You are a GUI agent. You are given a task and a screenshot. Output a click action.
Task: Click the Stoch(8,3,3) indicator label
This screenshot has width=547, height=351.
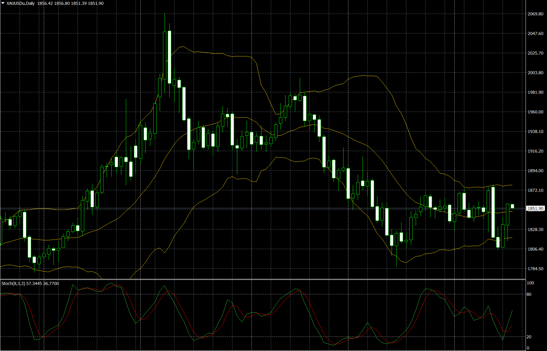coord(13,284)
